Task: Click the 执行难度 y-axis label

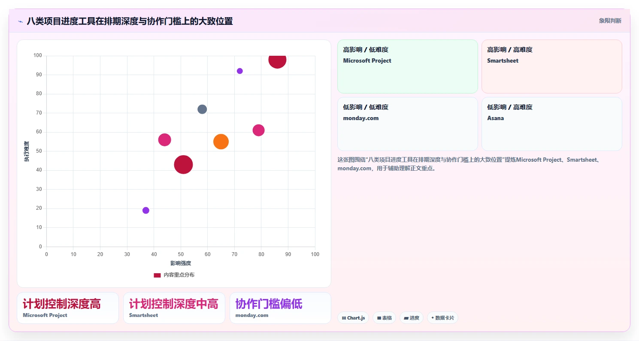Action: [27, 151]
